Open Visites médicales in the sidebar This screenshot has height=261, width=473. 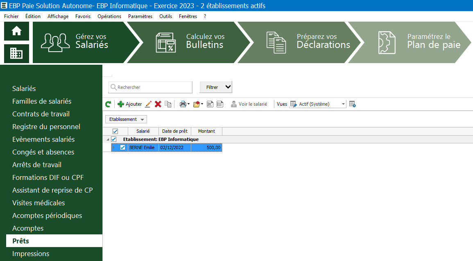click(38, 203)
